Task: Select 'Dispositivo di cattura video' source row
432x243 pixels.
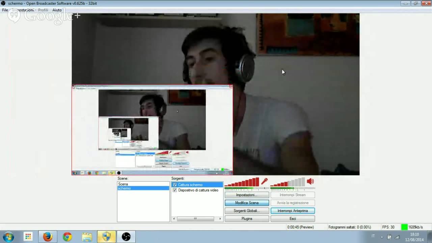Action: 197,190
